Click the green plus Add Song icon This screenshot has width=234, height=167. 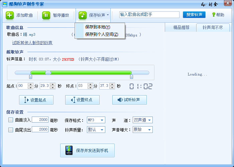10,15
